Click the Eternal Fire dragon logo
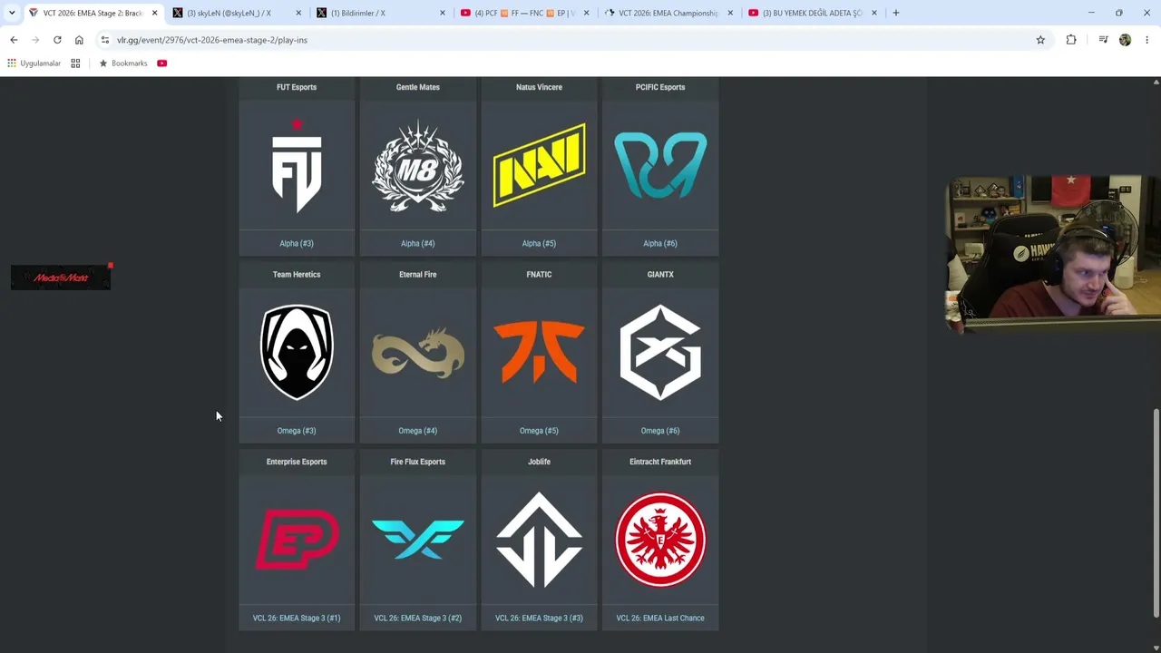This screenshot has width=1161, height=653. point(418,352)
